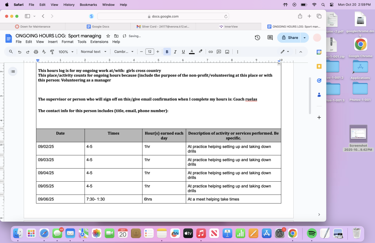375x243 pixels.
Task: Expand the Cambria font family dropdown
Action: pyautogui.click(x=124, y=52)
